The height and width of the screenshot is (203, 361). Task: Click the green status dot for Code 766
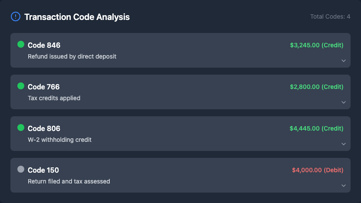pyautogui.click(x=21, y=86)
